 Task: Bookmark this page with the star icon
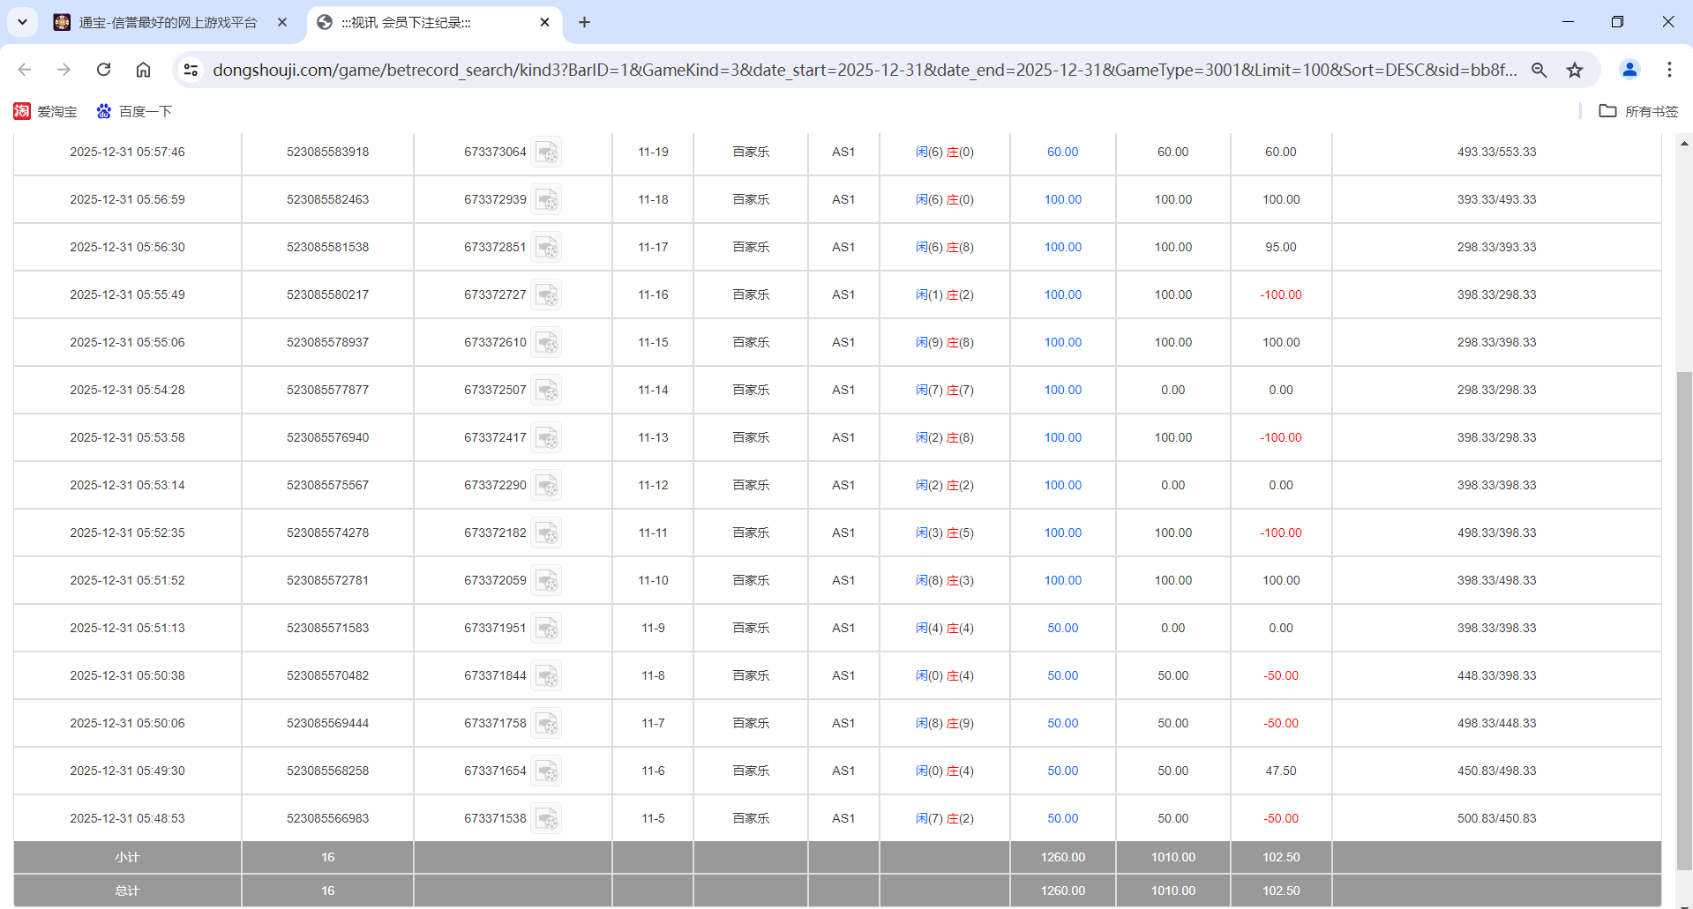pyautogui.click(x=1576, y=70)
